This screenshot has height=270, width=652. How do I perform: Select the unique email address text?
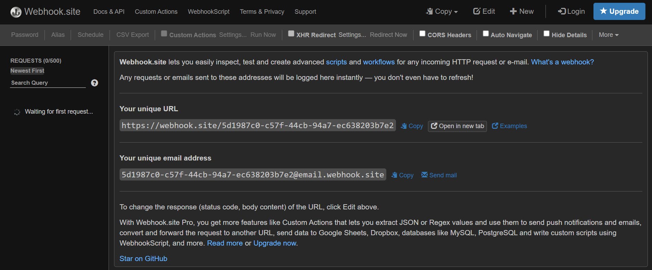[253, 175]
